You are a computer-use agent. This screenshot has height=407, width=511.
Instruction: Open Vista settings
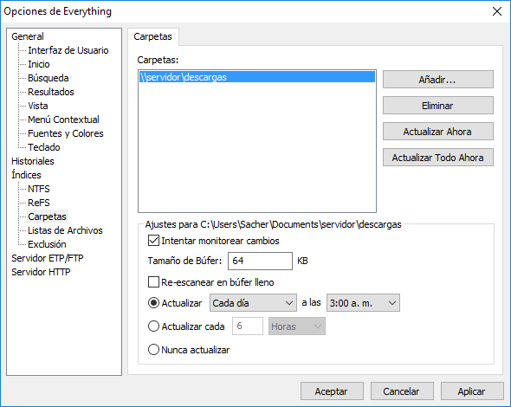pyautogui.click(x=38, y=106)
